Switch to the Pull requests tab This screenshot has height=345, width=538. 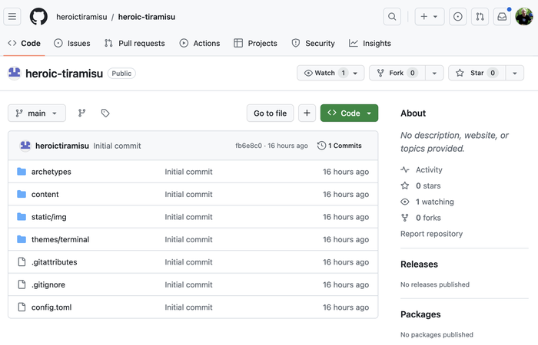[x=134, y=44]
